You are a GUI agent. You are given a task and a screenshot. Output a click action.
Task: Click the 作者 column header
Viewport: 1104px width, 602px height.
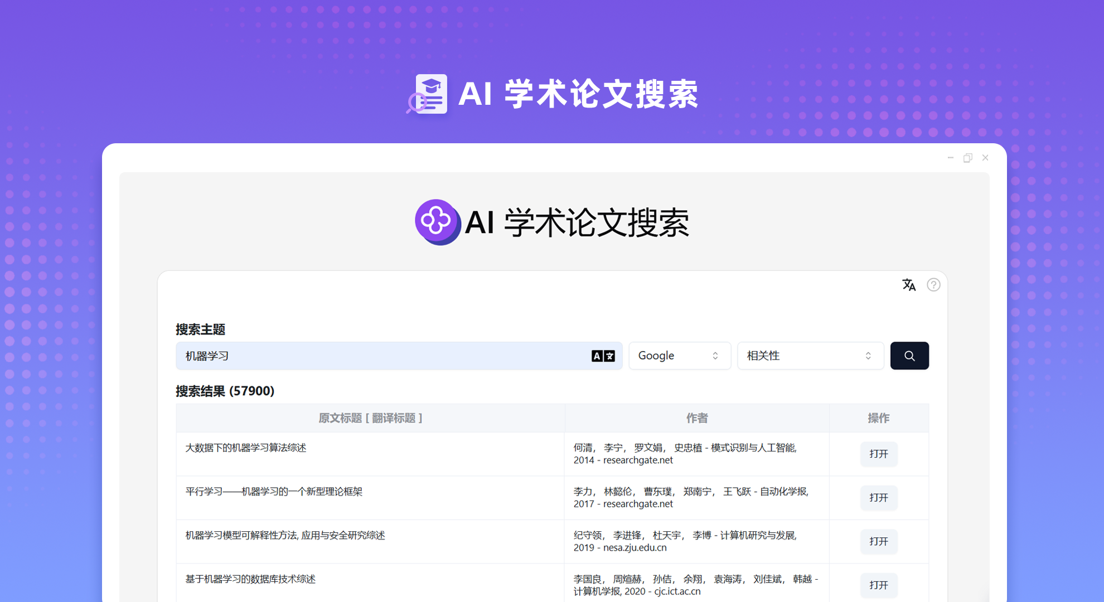click(697, 418)
